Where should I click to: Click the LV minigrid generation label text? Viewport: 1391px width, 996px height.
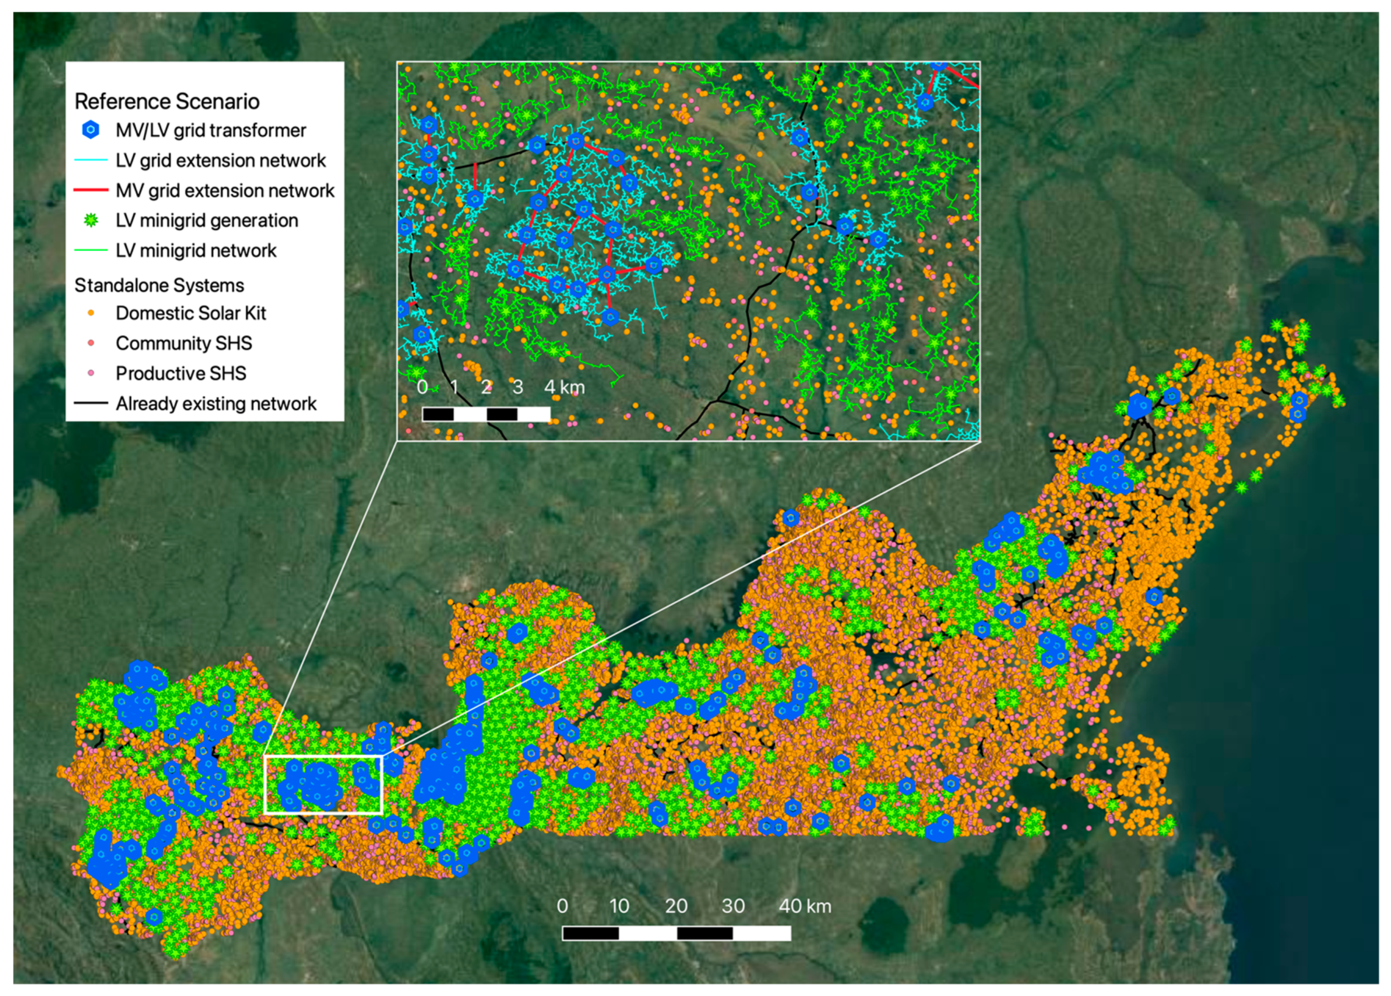[207, 221]
